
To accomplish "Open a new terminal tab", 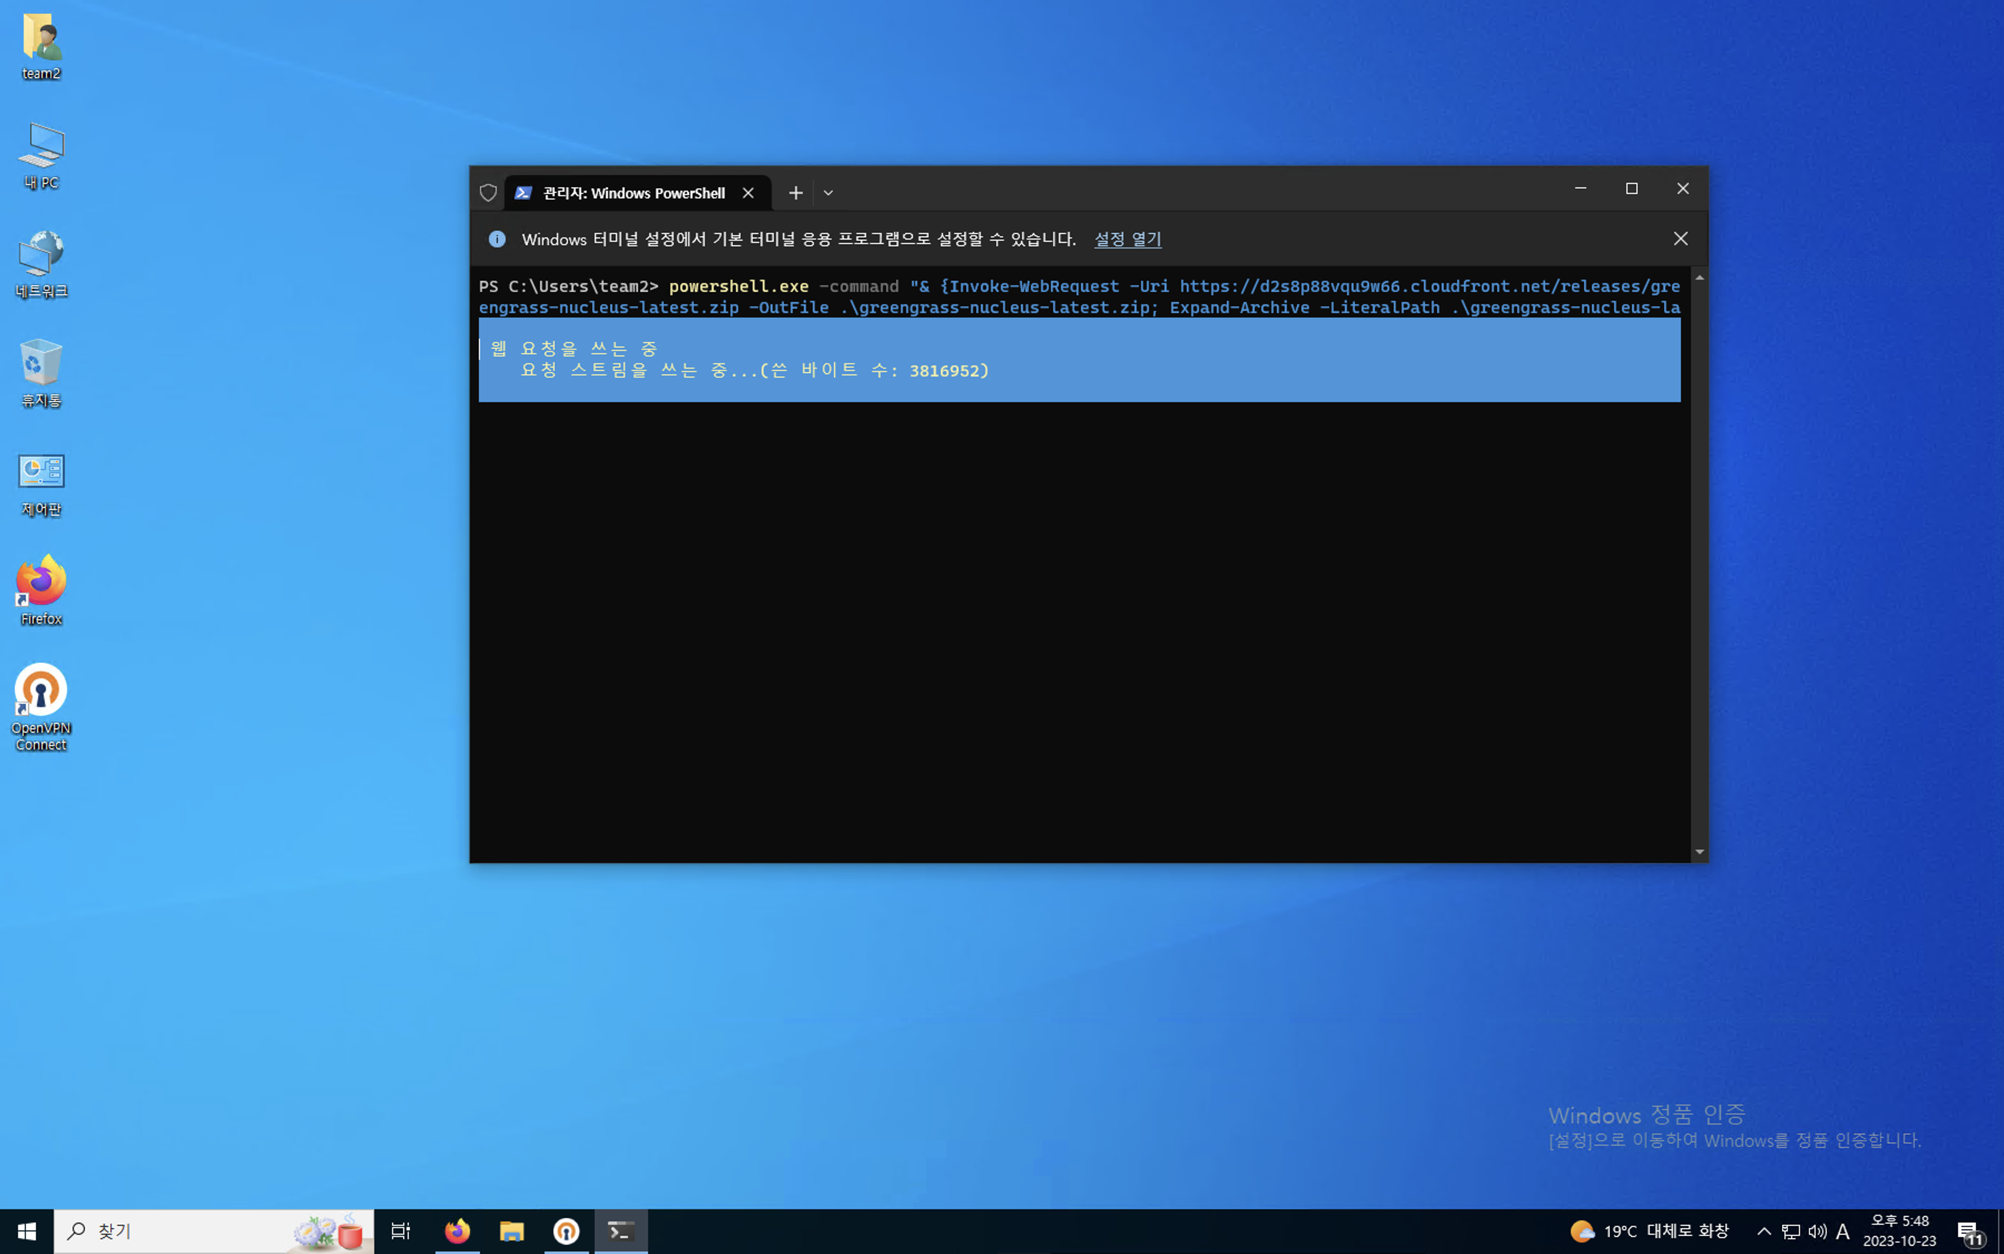I will 795,193.
